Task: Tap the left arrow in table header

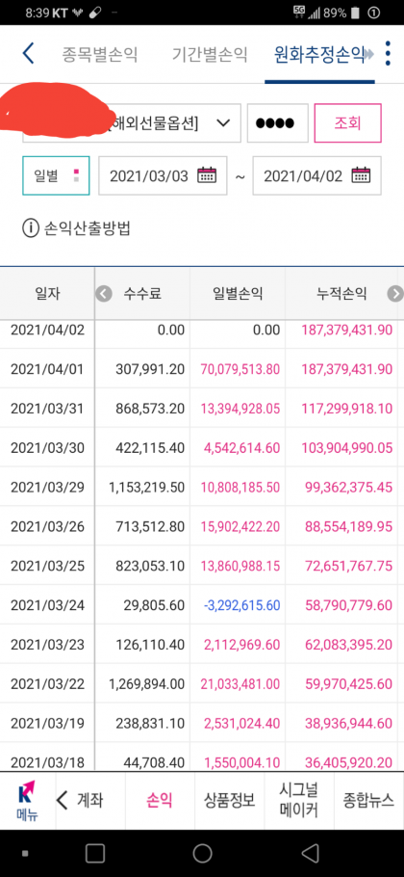Action: pos(103,294)
